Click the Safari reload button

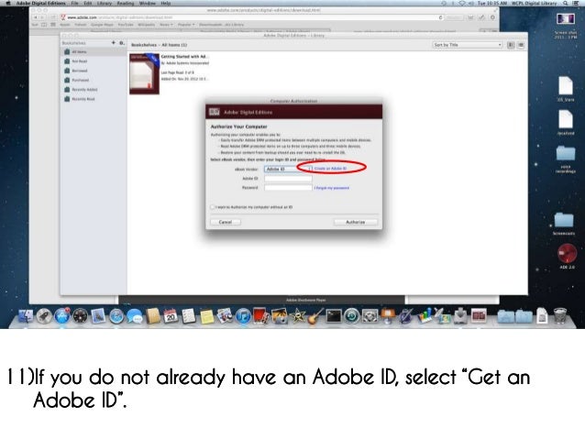[440, 17]
